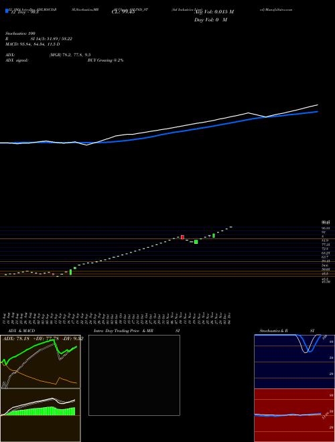The image size is (335, 442).
Task: Click the tall green candle in mid-September
Action: click(70, 272)
